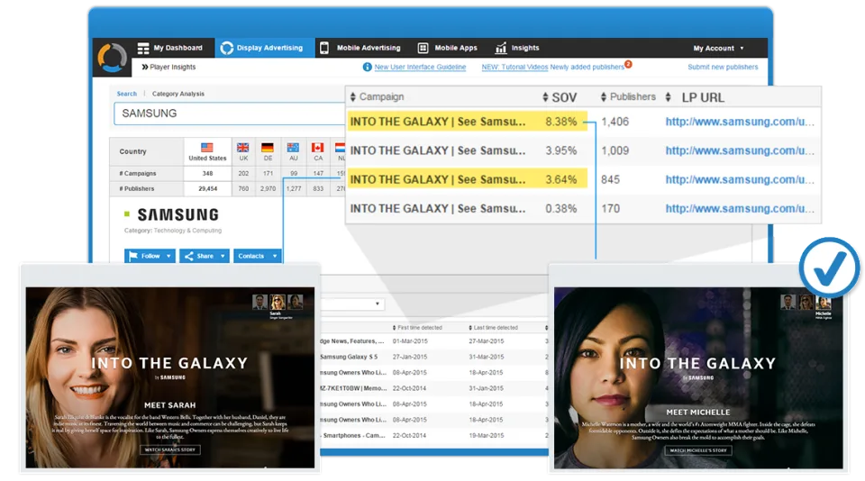
Task: Expand the Share button dropdown arrow
Action: click(x=223, y=256)
